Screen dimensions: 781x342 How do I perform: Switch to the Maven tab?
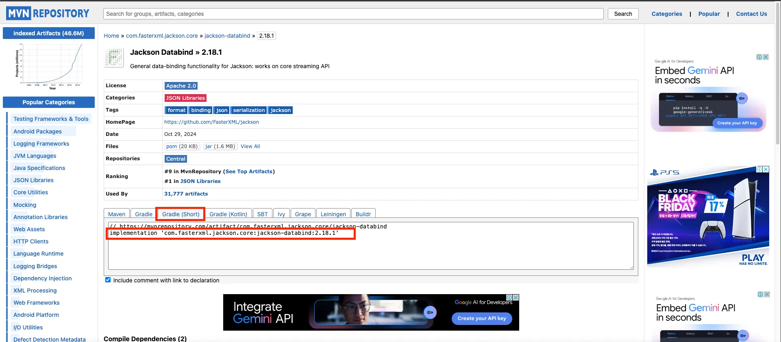(x=117, y=214)
